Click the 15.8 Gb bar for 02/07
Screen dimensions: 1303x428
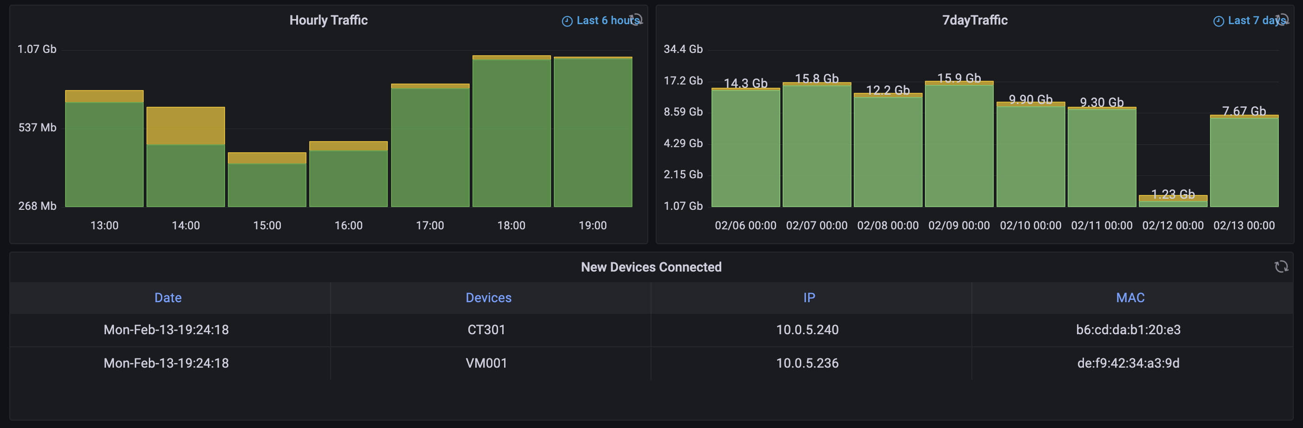[817, 145]
